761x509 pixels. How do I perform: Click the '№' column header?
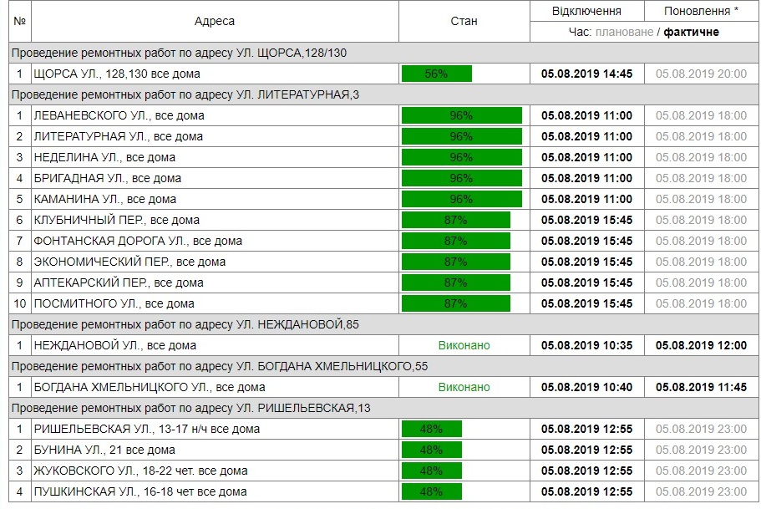[x=20, y=21]
